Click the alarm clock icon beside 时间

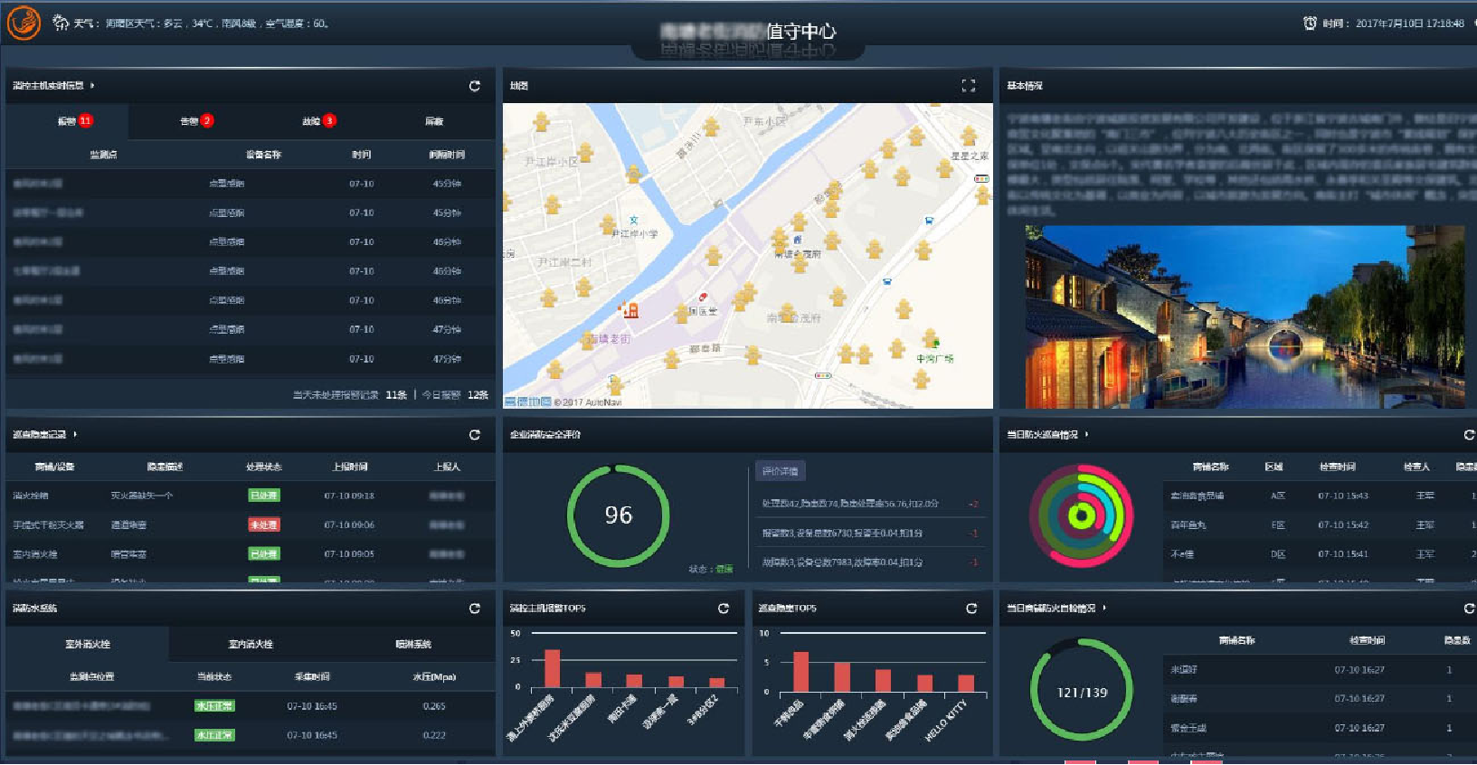pyautogui.click(x=1309, y=23)
